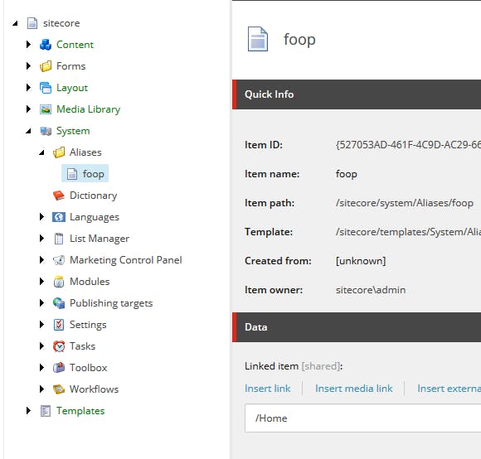Viewport: 481px width, 459px height.
Task: Expand the Modules tree node
Action: click(41, 282)
